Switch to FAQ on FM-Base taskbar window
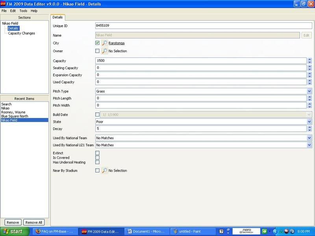 pos(54,232)
